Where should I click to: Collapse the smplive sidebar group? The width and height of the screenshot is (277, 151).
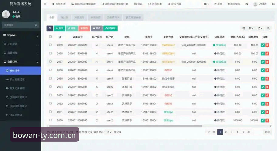click(x=20, y=35)
